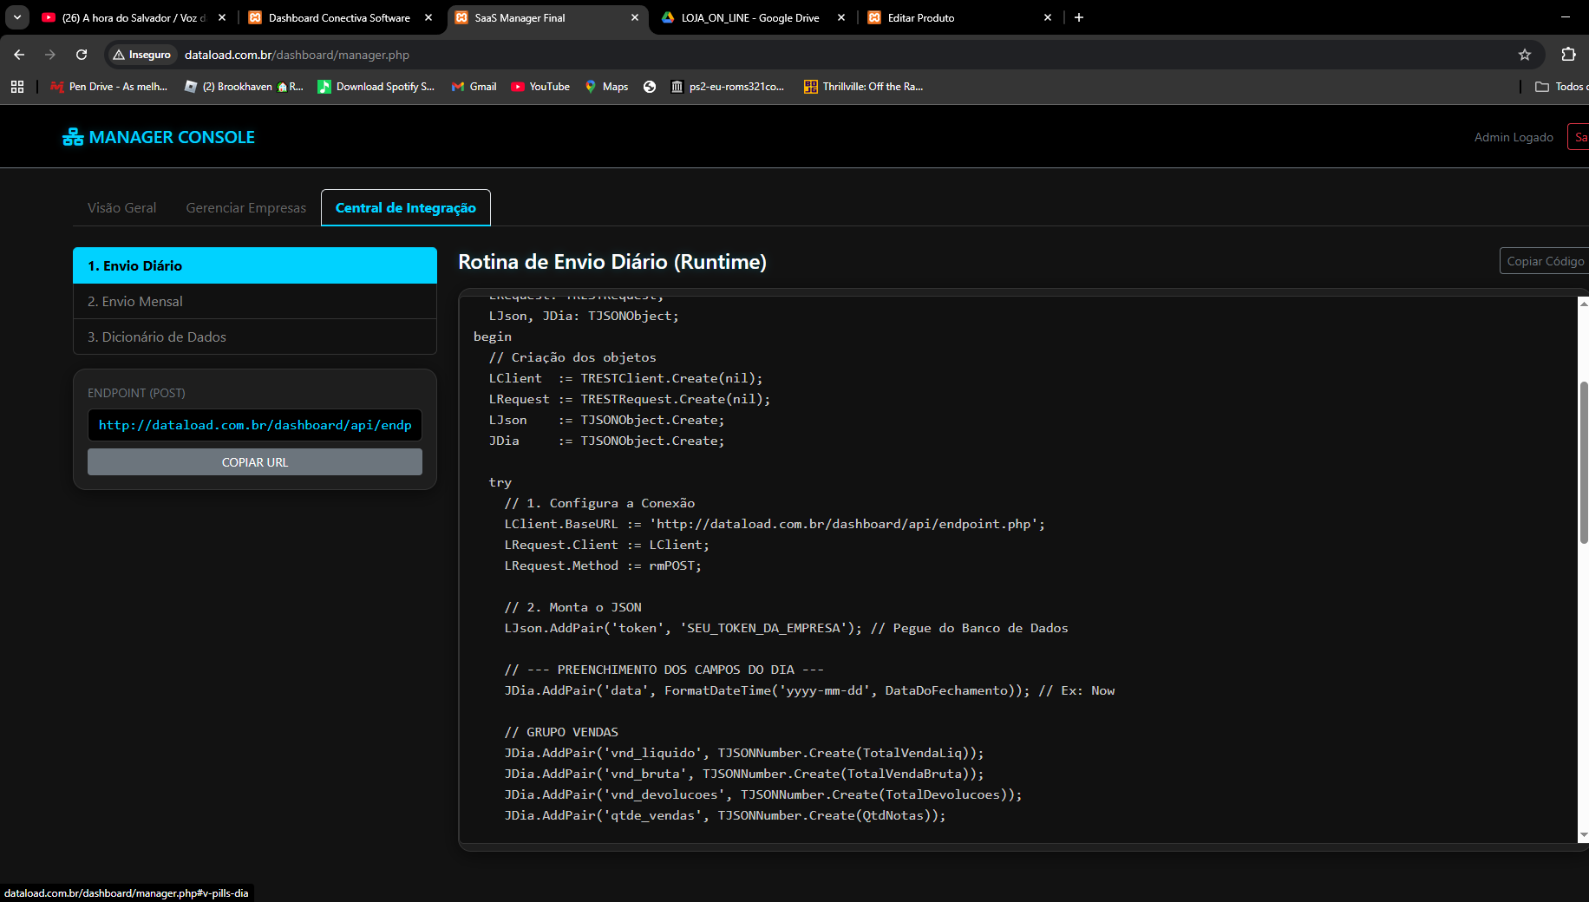The width and height of the screenshot is (1589, 902).
Task: Open the YouTube bookmark
Action: tap(540, 87)
